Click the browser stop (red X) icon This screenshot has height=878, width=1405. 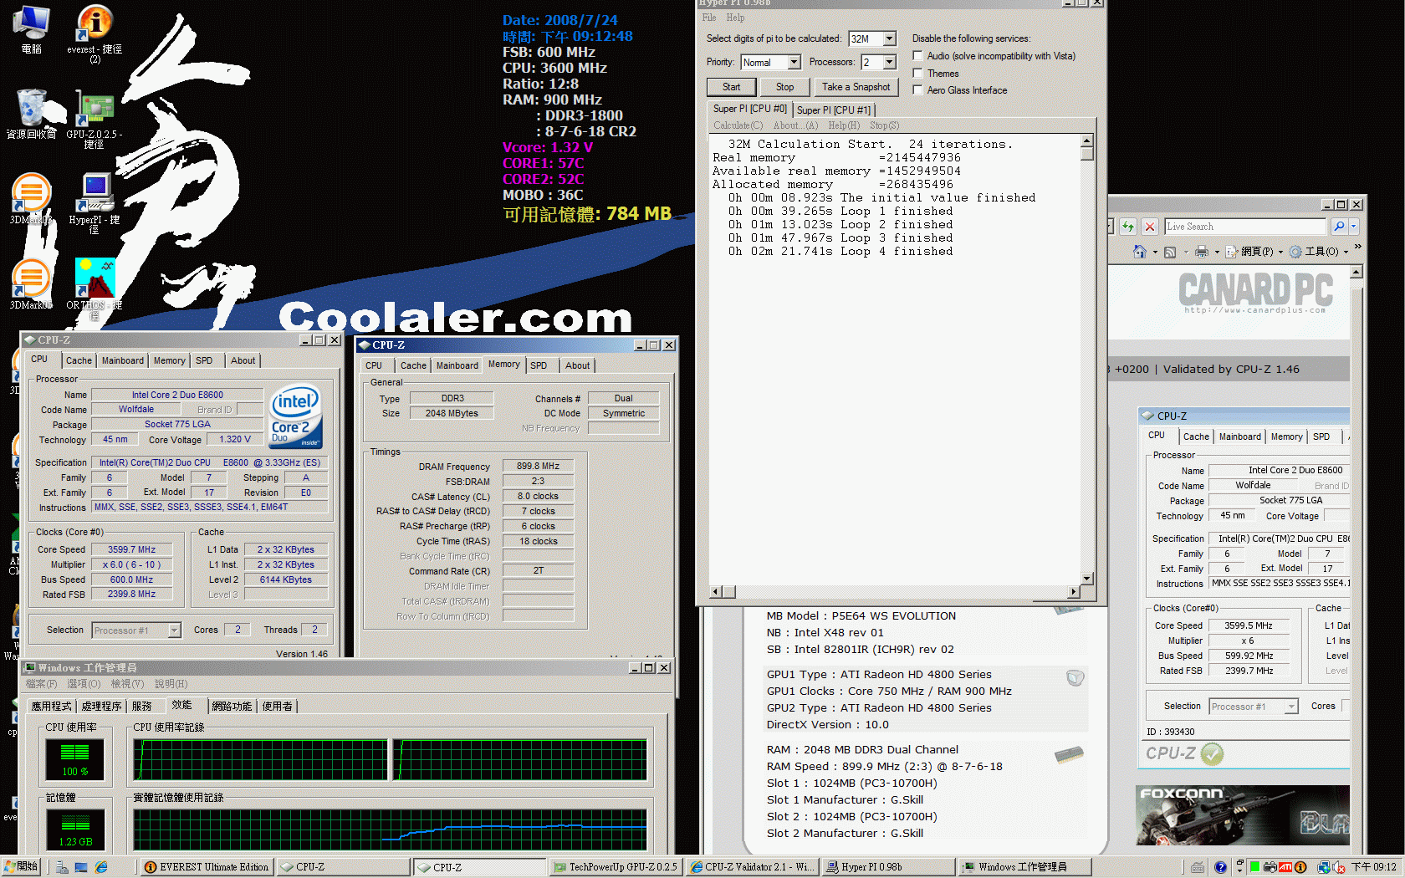pyautogui.click(x=1150, y=227)
